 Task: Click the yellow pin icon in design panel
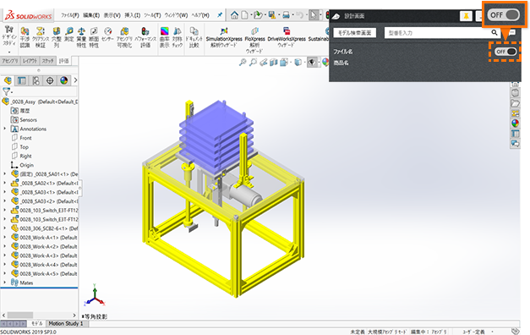click(x=466, y=16)
